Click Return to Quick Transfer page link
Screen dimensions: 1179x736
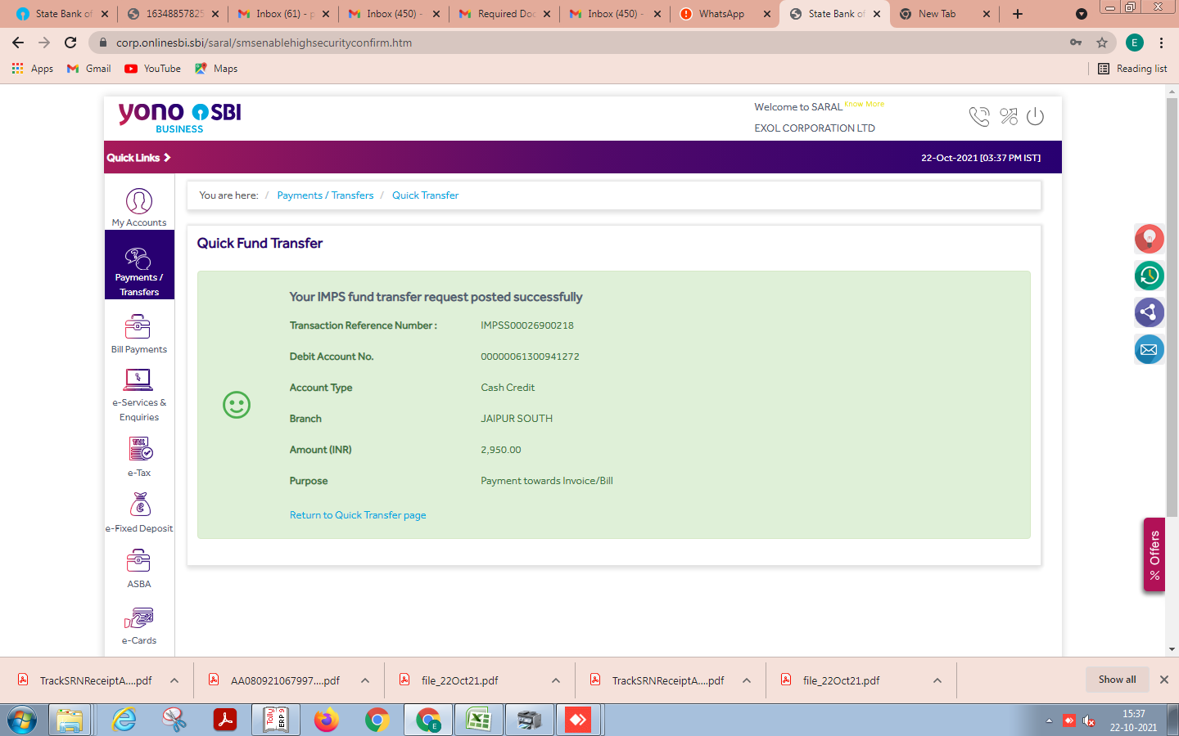pos(358,515)
